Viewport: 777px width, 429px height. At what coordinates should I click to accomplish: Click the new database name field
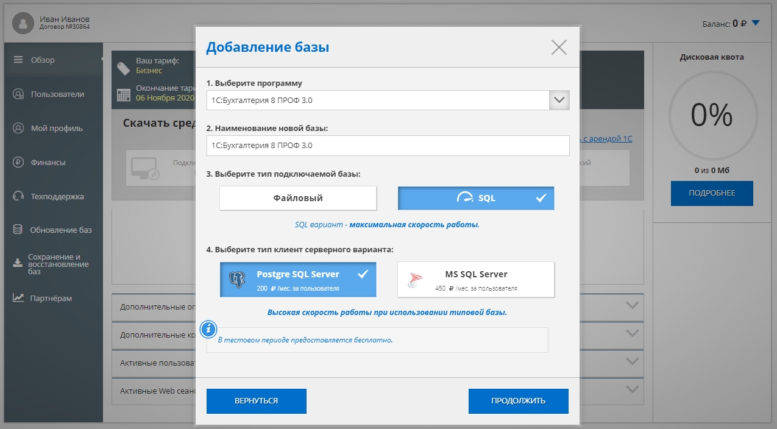pos(388,146)
